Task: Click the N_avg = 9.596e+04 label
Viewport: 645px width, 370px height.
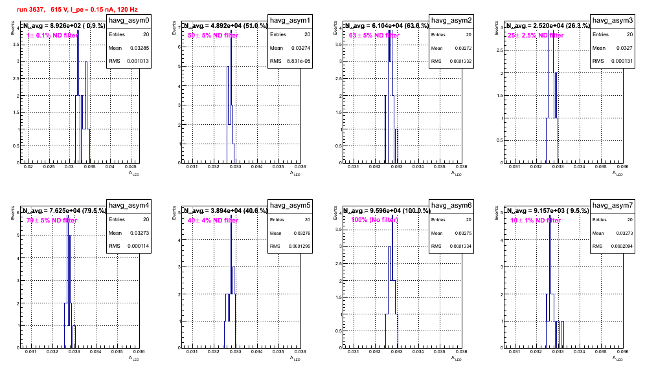Action: pos(387,210)
